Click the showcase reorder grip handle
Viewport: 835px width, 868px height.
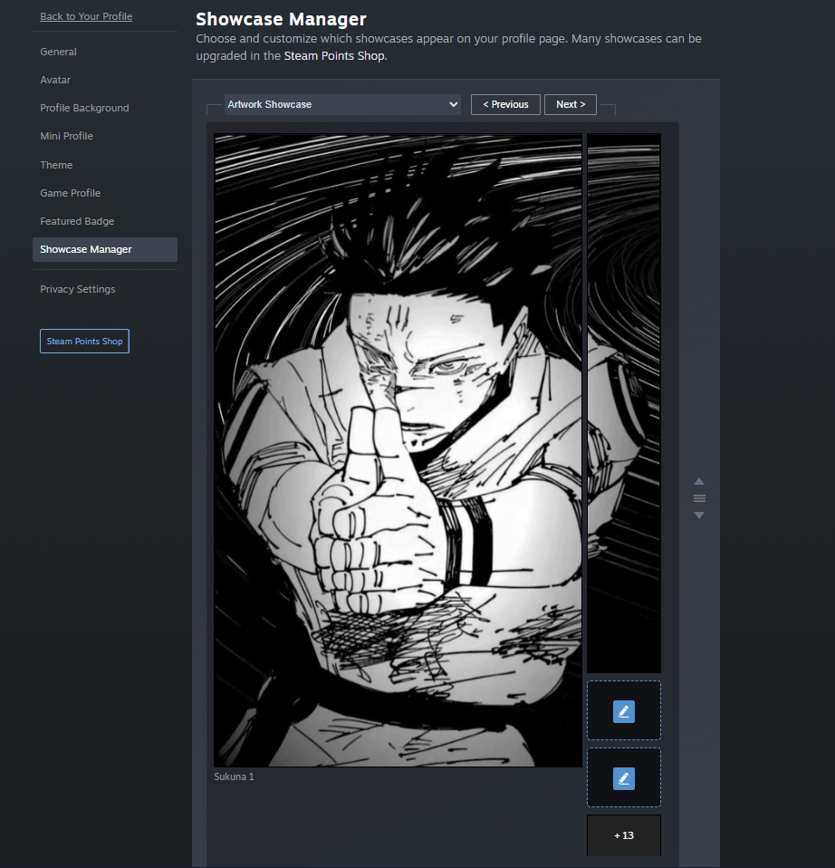pyautogui.click(x=699, y=498)
